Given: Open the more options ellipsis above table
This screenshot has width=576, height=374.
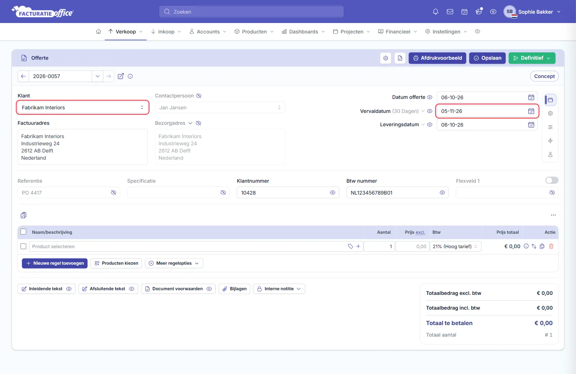Looking at the screenshot, I should (x=553, y=215).
